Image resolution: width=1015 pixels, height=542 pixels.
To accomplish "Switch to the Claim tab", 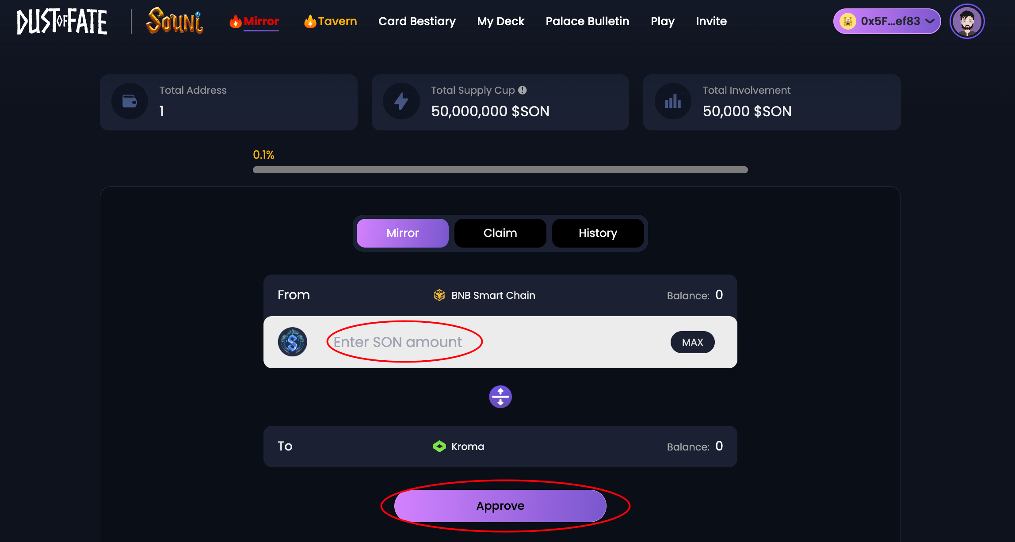I will coord(500,233).
